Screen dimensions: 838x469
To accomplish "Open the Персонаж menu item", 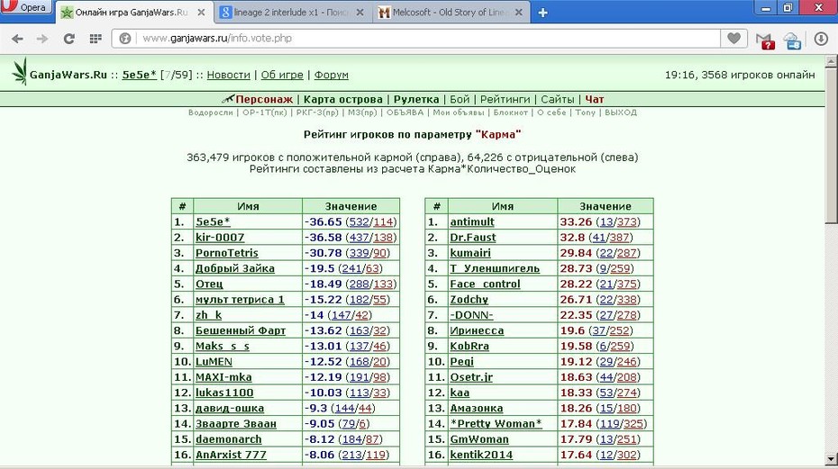I will (x=264, y=99).
